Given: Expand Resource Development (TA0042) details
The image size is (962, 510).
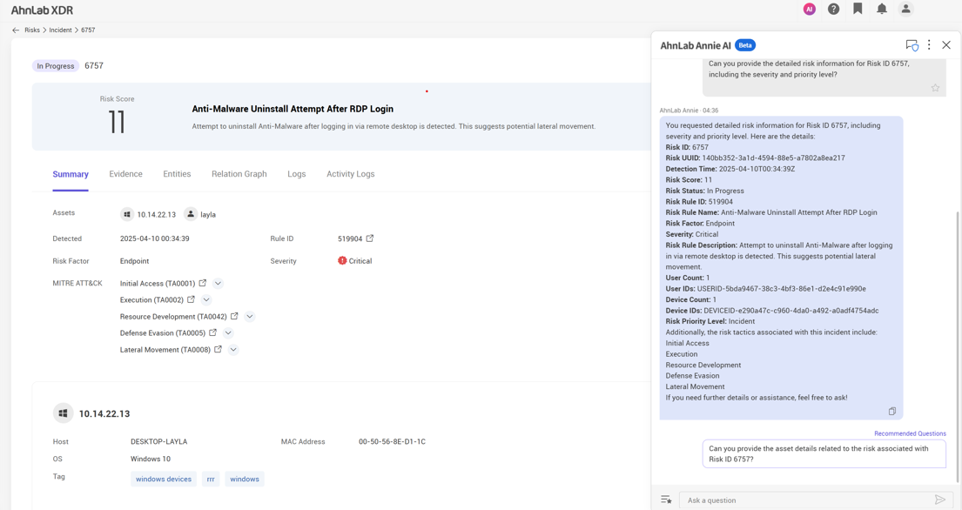Looking at the screenshot, I should (250, 316).
